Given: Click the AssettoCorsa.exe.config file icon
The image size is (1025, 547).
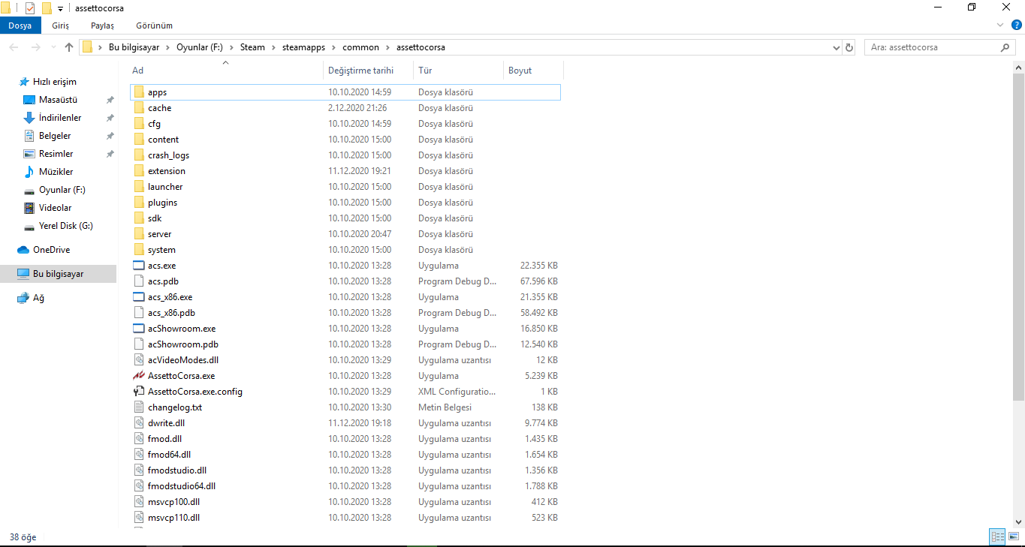Looking at the screenshot, I should coord(138,392).
